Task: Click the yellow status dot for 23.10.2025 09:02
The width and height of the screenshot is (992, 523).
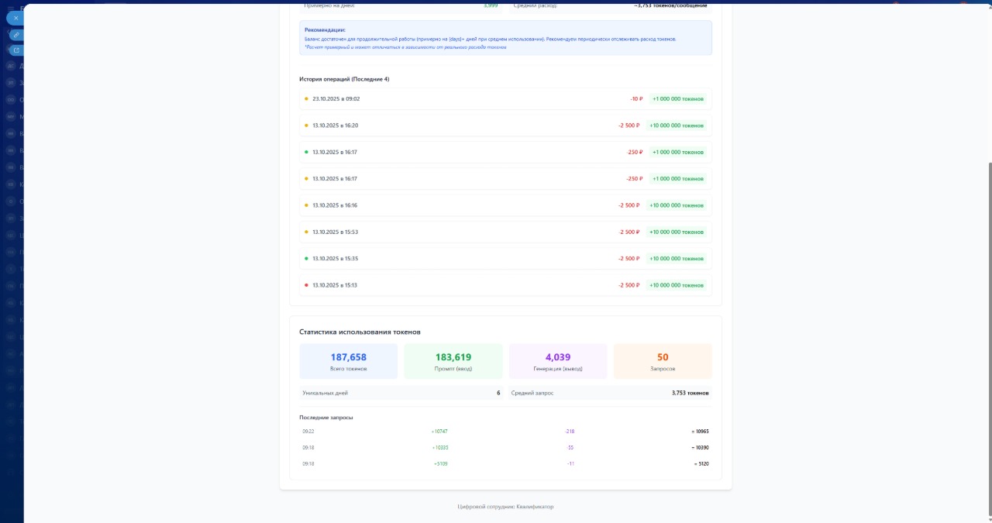Action: tap(306, 99)
